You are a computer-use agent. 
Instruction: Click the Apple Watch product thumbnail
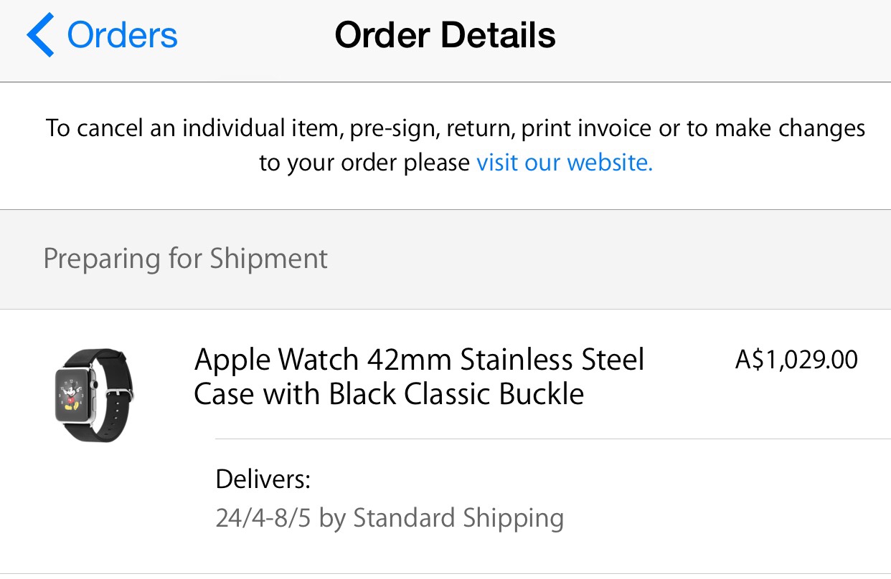click(94, 394)
